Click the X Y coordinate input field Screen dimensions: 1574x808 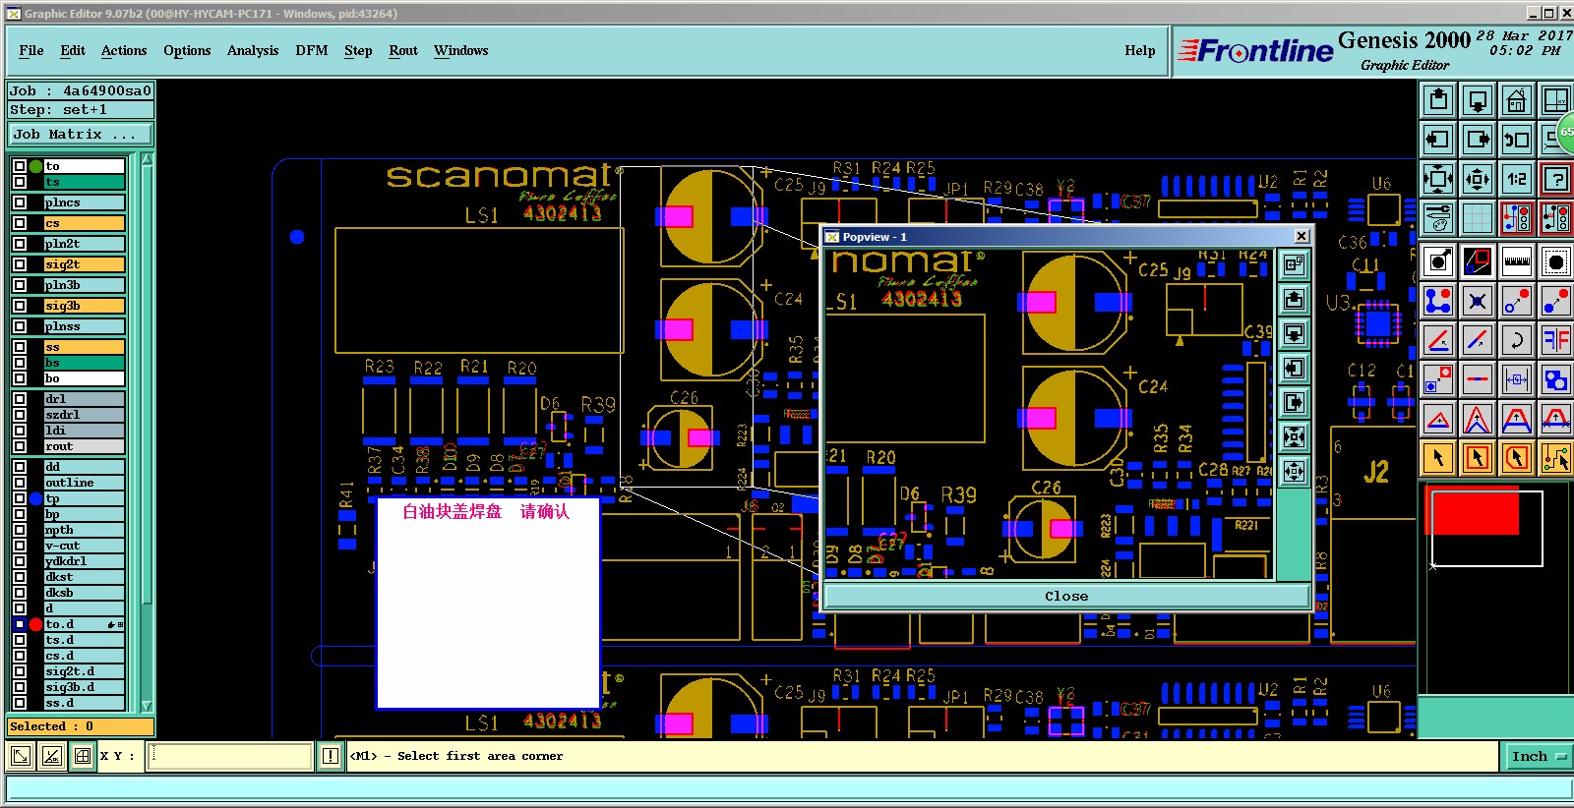click(230, 756)
